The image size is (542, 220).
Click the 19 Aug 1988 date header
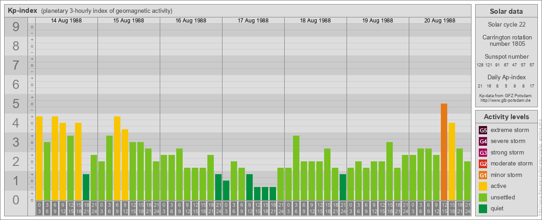(378, 21)
